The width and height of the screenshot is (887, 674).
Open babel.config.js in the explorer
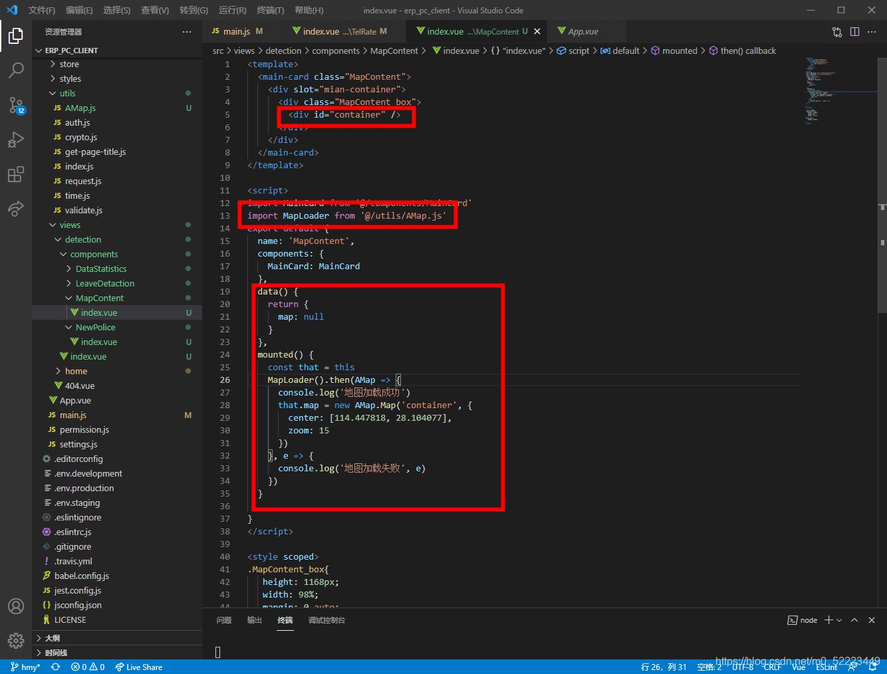click(x=82, y=576)
